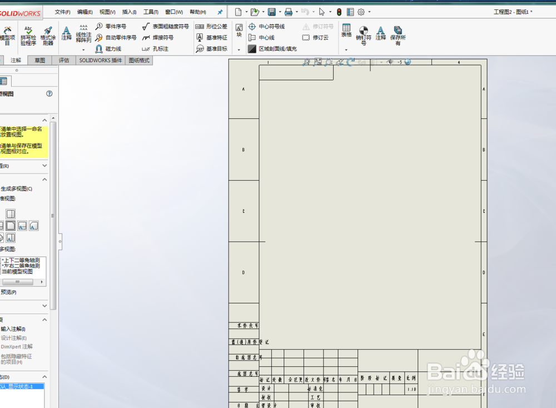Image resolution: width=556 pixels, height=408 pixels.
Task: Click the Rebuild traffic light icon
Action: click(339, 12)
